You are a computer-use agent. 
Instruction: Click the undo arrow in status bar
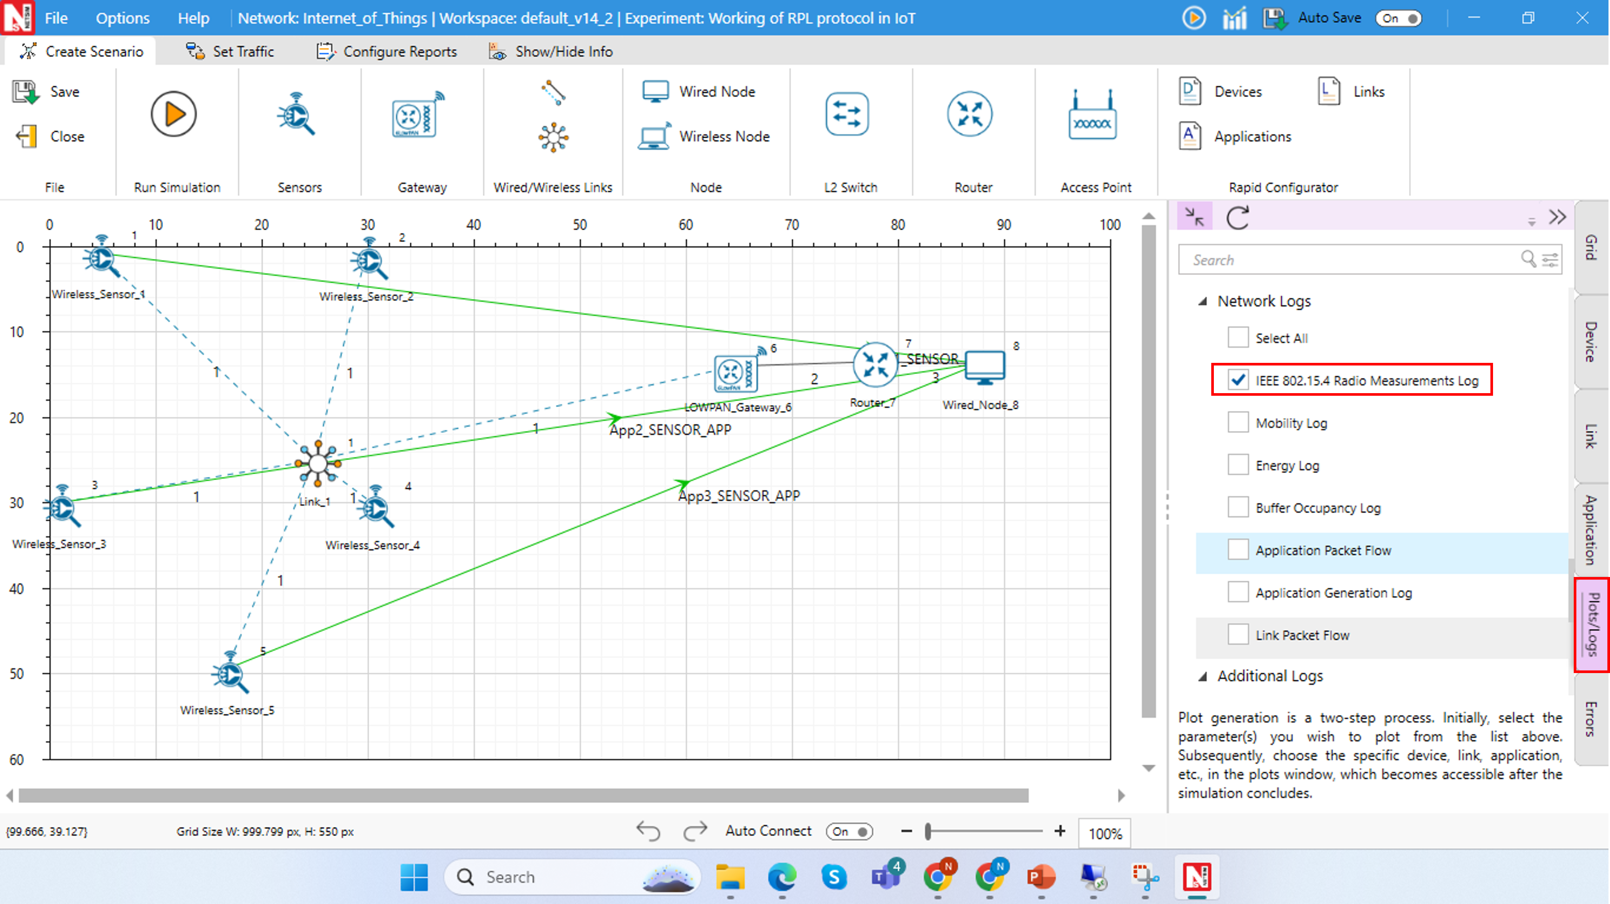tap(648, 831)
